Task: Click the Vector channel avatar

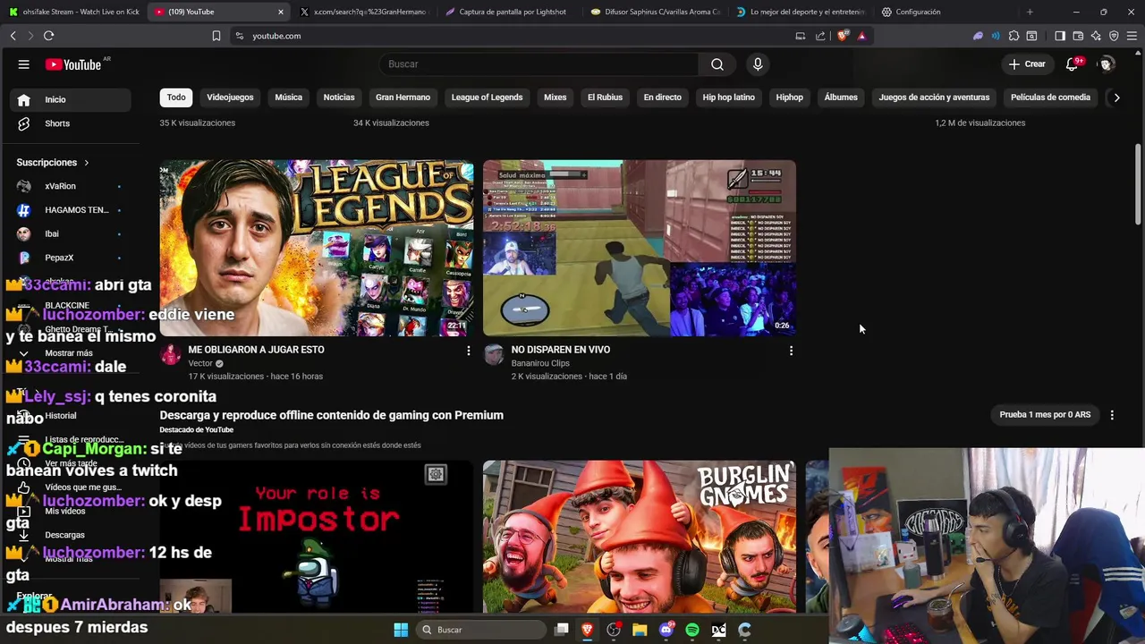Action: pyautogui.click(x=171, y=354)
